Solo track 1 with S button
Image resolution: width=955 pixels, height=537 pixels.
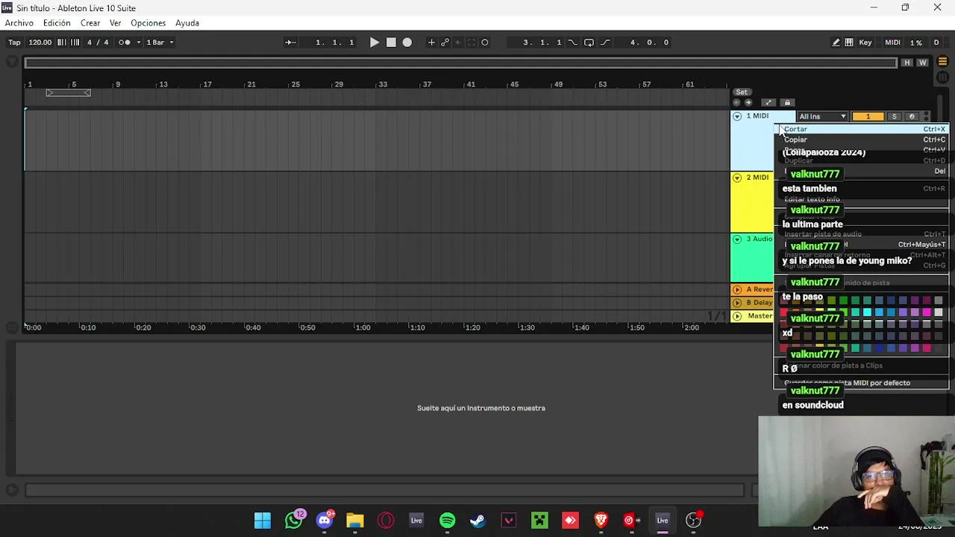[x=894, y=116]
